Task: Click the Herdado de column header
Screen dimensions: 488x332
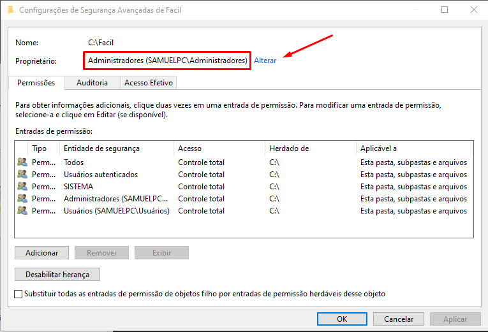Action: point(289,148)
